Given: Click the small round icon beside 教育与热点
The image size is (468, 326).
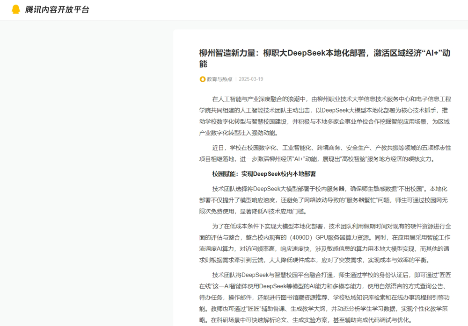Looking at the screenshot, I should (x=203, y=79).
